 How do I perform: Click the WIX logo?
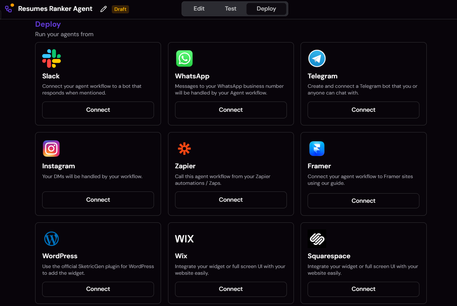pyautogui.click(x=184, y=239)
